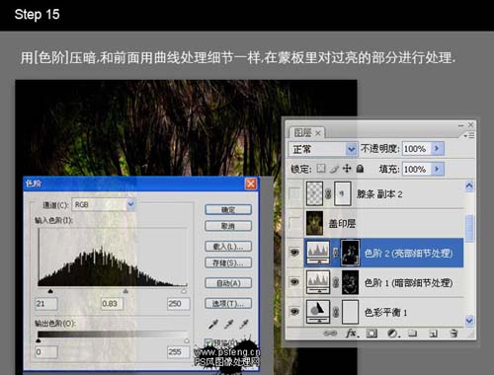Click the layers list scroll up arrow
The height and width of the screenshot is (375, 494).
(469, 187)
